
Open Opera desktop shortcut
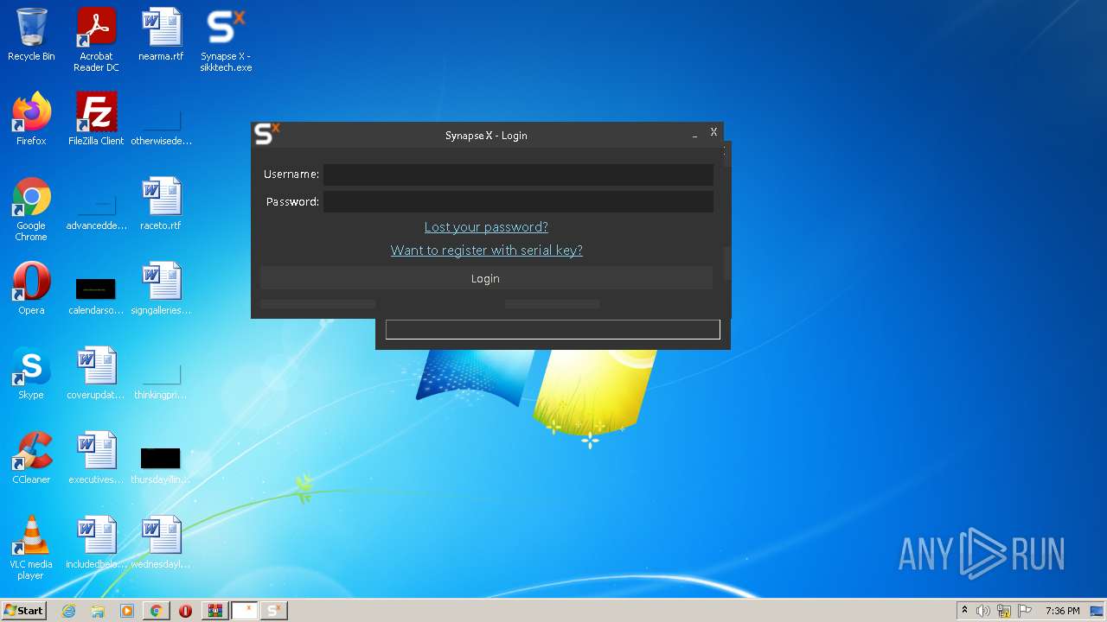click(x=31, y=289)
